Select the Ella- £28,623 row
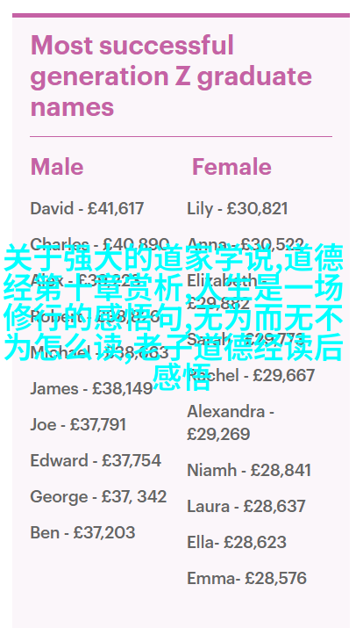The image size is (363, 628). point(237,542)
